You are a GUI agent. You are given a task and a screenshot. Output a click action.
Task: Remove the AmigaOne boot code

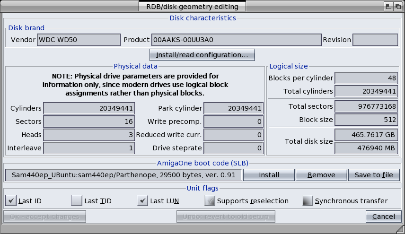click(321, 175)
